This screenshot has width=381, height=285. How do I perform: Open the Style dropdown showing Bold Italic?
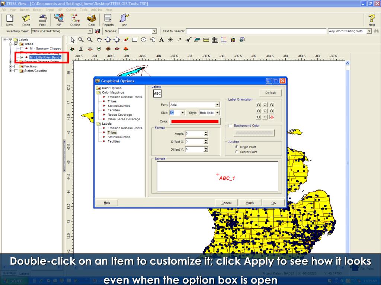(217, 113)
